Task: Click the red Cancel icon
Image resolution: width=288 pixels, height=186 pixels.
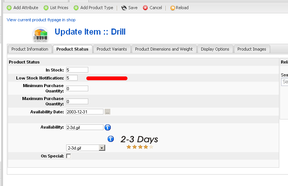Action: pos(145,8)
